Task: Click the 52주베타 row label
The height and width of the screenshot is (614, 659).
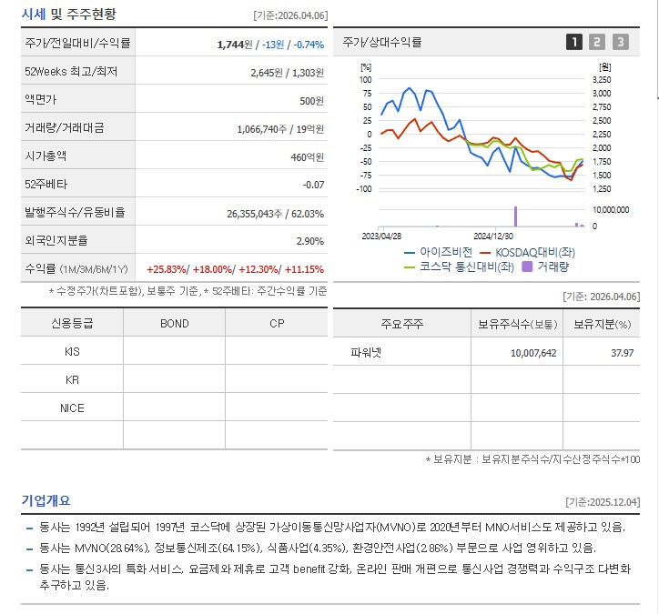Action: 46,184
